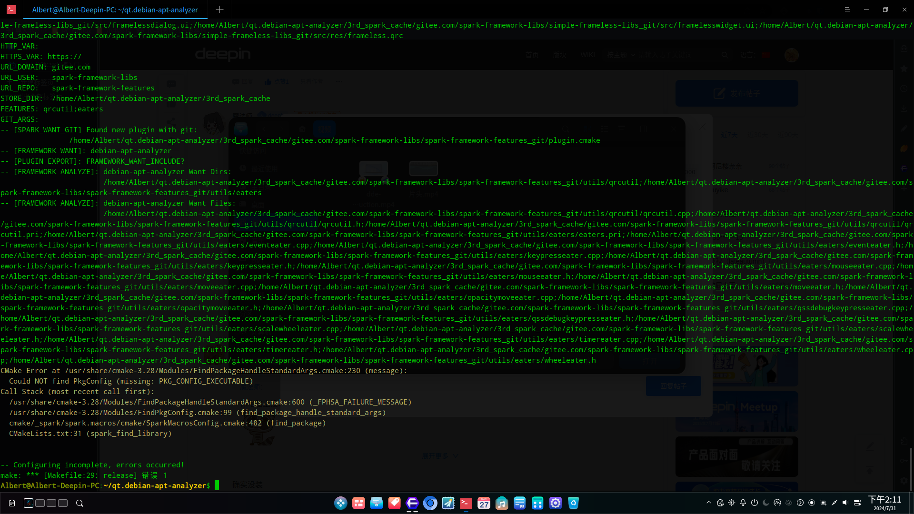The height and width of the screenshot is (514, 914).
Task: Open the mail stamp app in the dock
Action: click(x=448, y=503)
